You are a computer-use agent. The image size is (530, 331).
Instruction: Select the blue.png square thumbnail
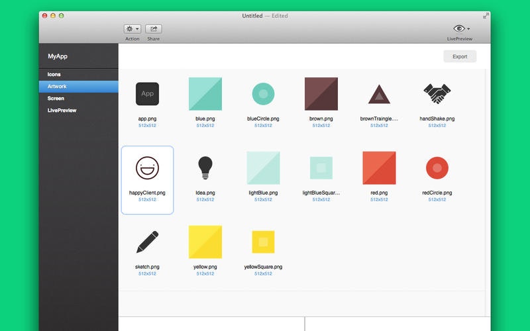[x=205, y=94]
